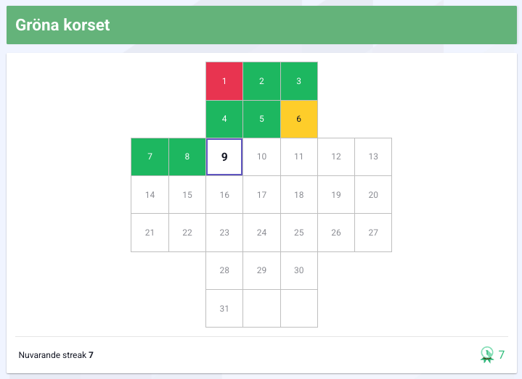This screenshot has width=522, height=379.
Task: Select the yellow day 6 cell
Action: coord(299,119)
